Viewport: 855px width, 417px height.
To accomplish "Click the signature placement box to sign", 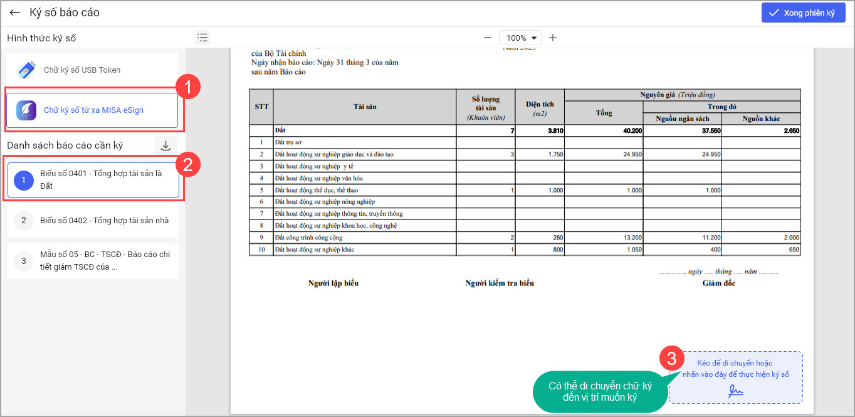I will coord(736,377).
